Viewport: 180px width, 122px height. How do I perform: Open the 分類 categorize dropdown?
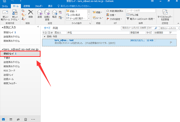point(111,15)
